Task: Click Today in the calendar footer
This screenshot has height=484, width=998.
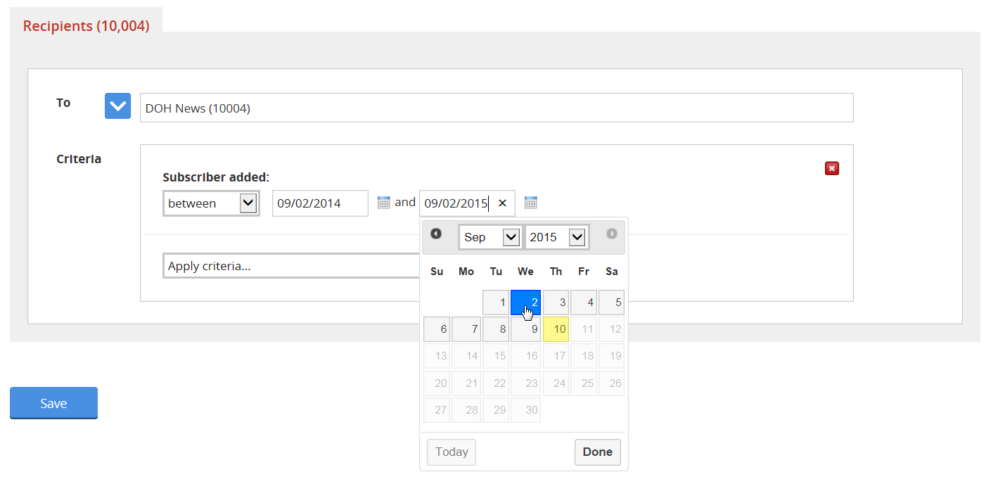Action: 451,452
